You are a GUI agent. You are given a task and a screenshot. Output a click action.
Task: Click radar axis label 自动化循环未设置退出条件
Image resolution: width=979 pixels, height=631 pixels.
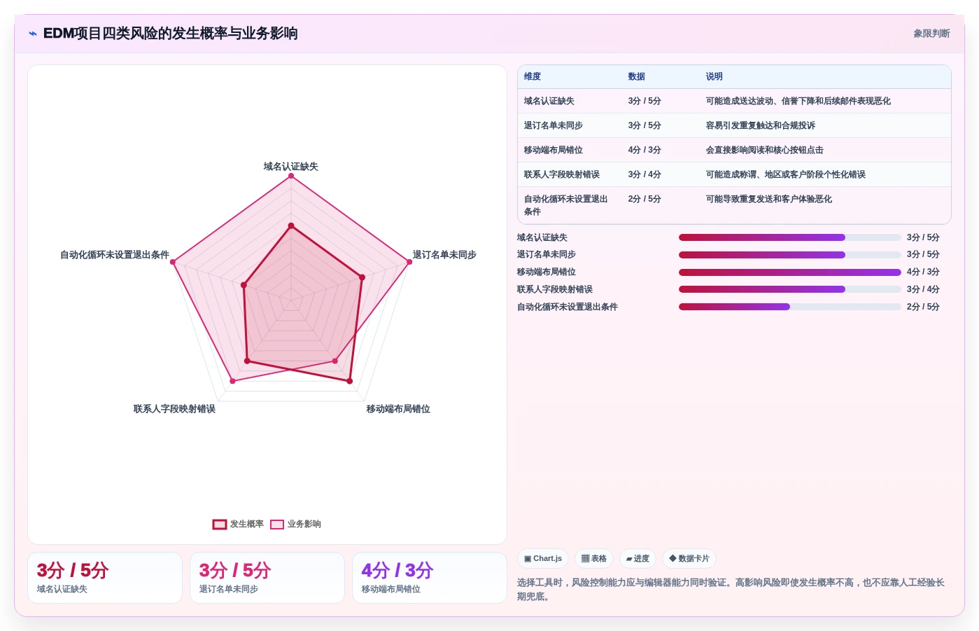pos(115,255)
